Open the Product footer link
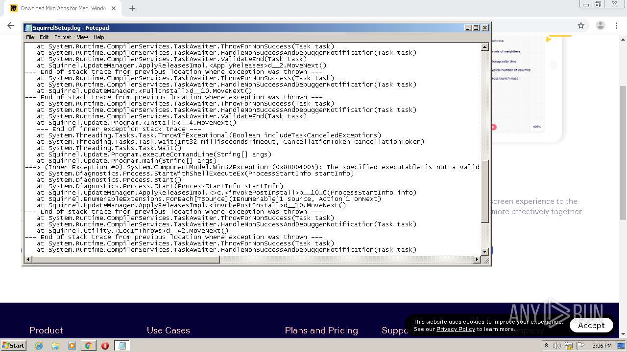 46,330
